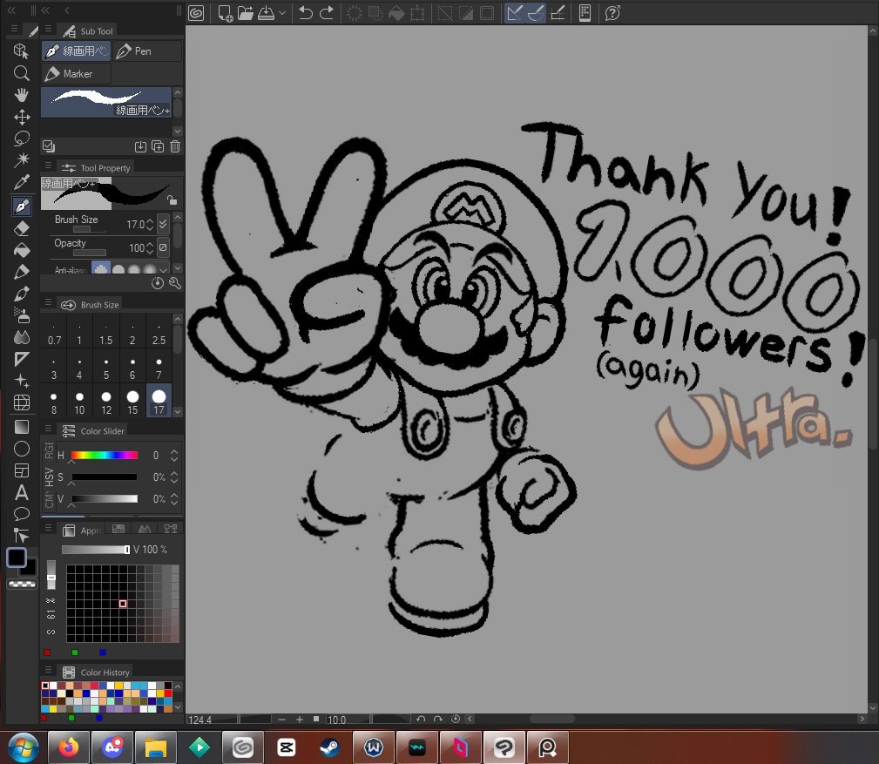
Task: Open the Sub Tool panel menu
Action: [48, 28]
